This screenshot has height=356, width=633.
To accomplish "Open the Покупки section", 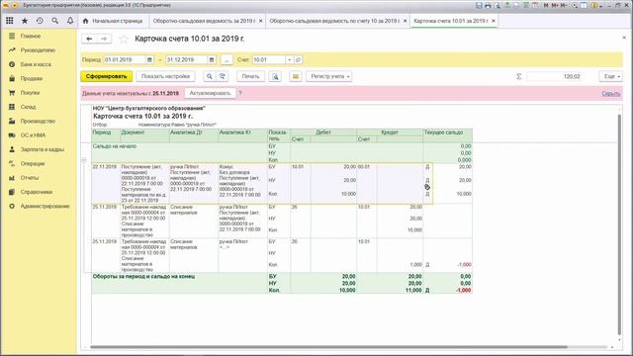I will point(30,92).
